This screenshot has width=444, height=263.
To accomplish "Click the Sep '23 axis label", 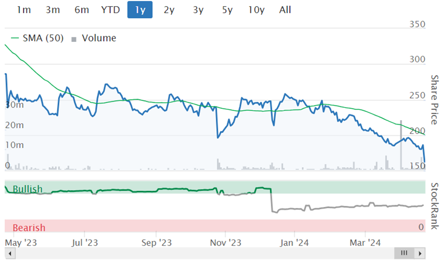I will pos(157,243).
